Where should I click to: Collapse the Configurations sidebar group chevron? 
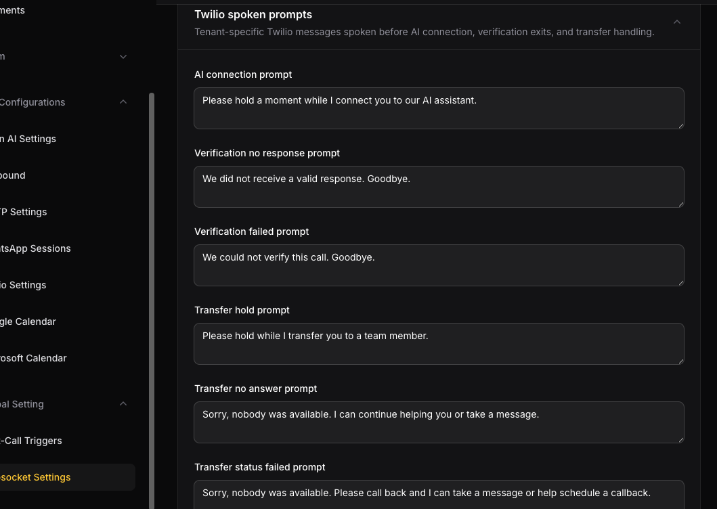pos(123,102)
